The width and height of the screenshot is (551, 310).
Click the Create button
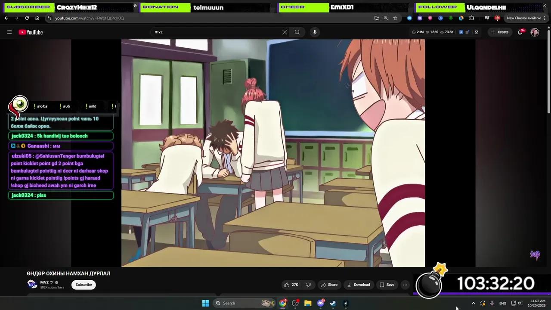coord(500,32)
